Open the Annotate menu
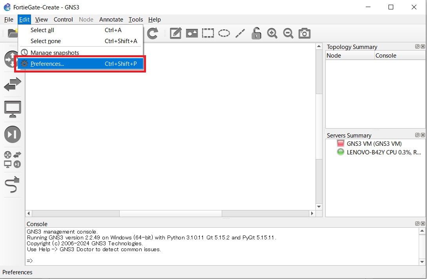 111,20
